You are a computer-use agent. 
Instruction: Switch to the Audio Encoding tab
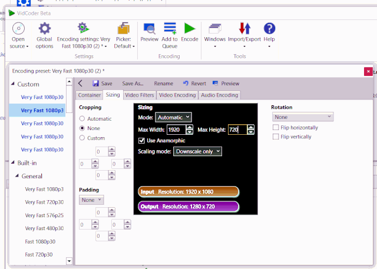coord(219,95)
